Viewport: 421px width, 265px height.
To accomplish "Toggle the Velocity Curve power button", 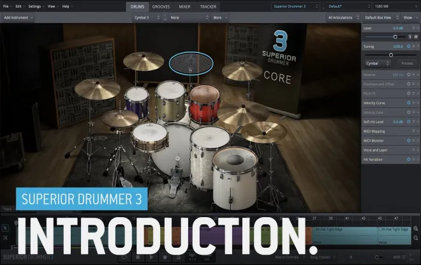I will click(x=408, y=103).
